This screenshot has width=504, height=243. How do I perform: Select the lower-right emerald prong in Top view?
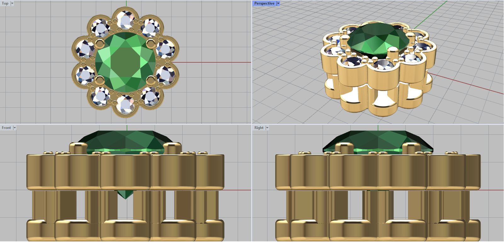pyautogui.click(x=151, y=80)
